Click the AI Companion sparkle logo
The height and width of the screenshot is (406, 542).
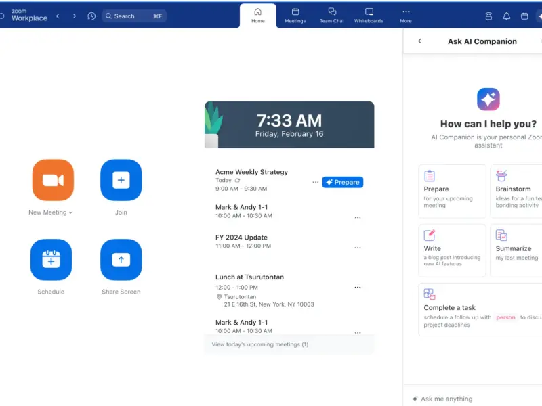(488, 99)
